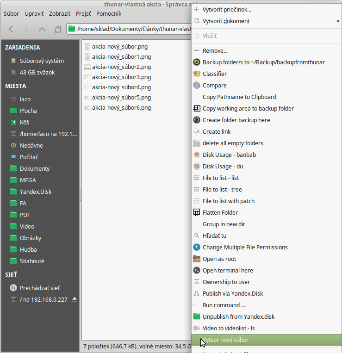
Task: Open the Pomocník menu
Action: (109, 14)
